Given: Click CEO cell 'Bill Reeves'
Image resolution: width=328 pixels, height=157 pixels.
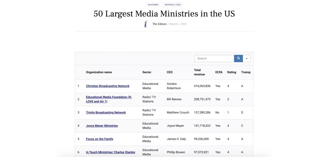Looking at the screenshot, I should [x=174, y=99].
